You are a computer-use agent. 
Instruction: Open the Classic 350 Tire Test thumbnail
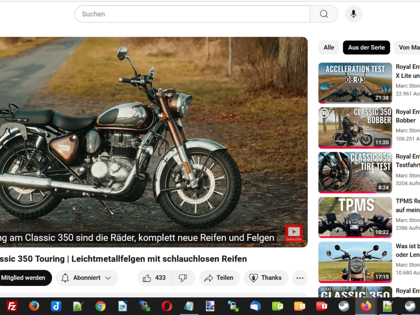click(x=355, y=172)
